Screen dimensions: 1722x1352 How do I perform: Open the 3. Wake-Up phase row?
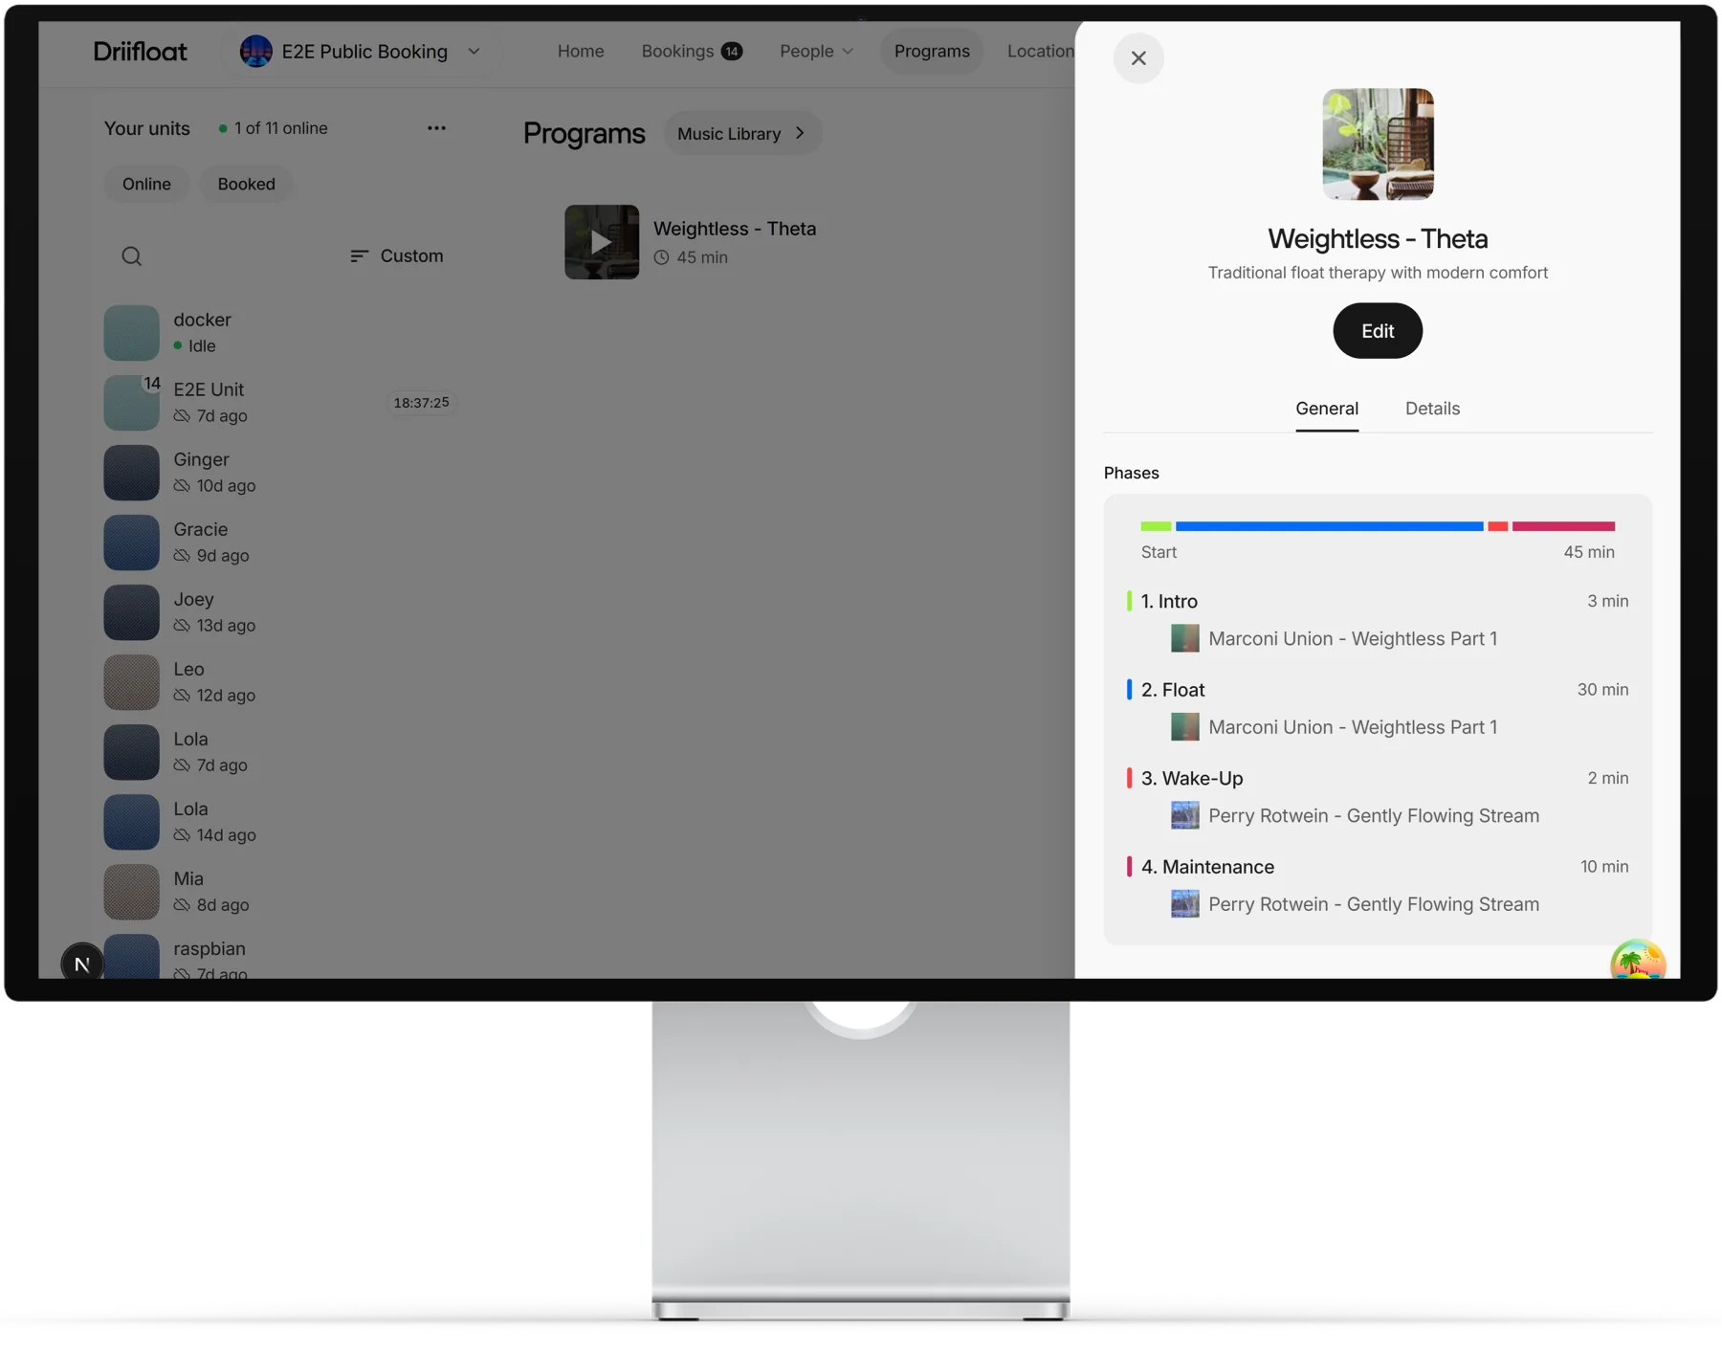coord(1378,778)
